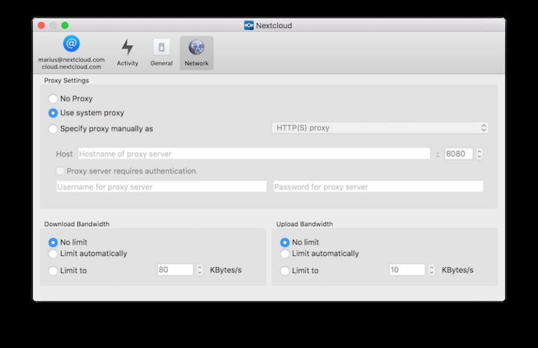Open the marius@nextcloud.com account icon
The width and height of the screenshot is (538, 348).
tap(71, 44)
